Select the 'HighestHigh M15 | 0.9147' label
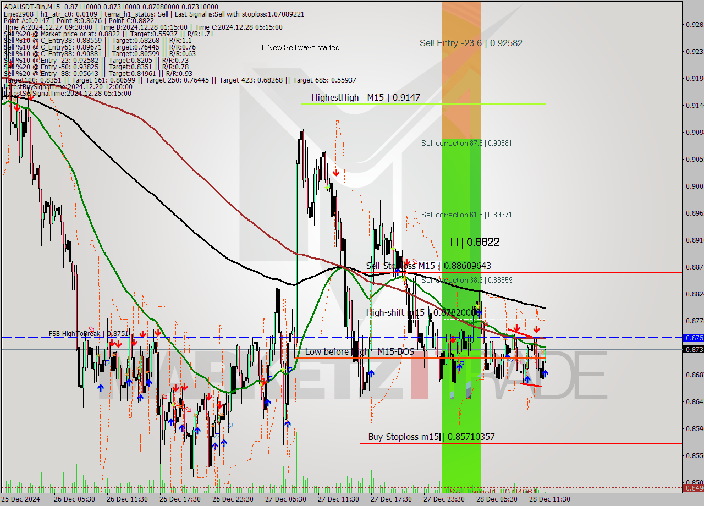This screenshot has height=506, width=704. coord(366,97)
